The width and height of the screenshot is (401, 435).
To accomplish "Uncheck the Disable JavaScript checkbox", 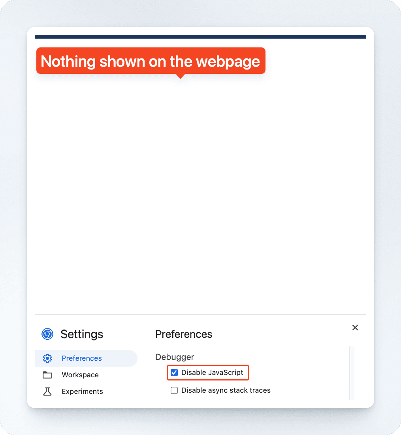I will click(x=174, y=373).
